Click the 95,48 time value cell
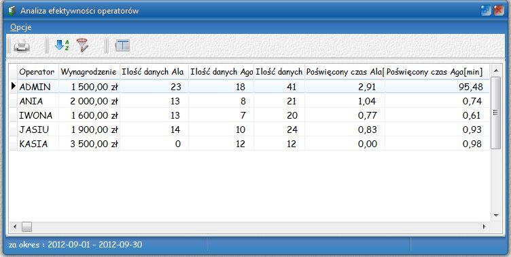Image resolution: width=511 pixels, height=257 pixels. [x=437, y=87]
